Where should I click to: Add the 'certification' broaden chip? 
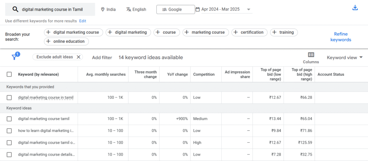[x=249, y=32]
